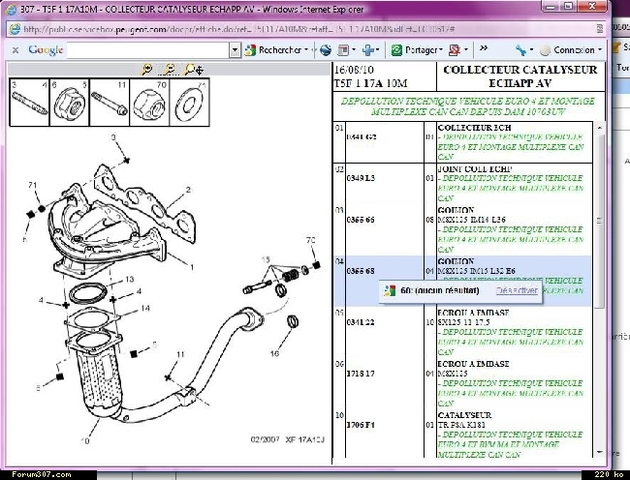Click the Google logo in the toolbar
Screen dimensions: 630x480
[46, 49]
